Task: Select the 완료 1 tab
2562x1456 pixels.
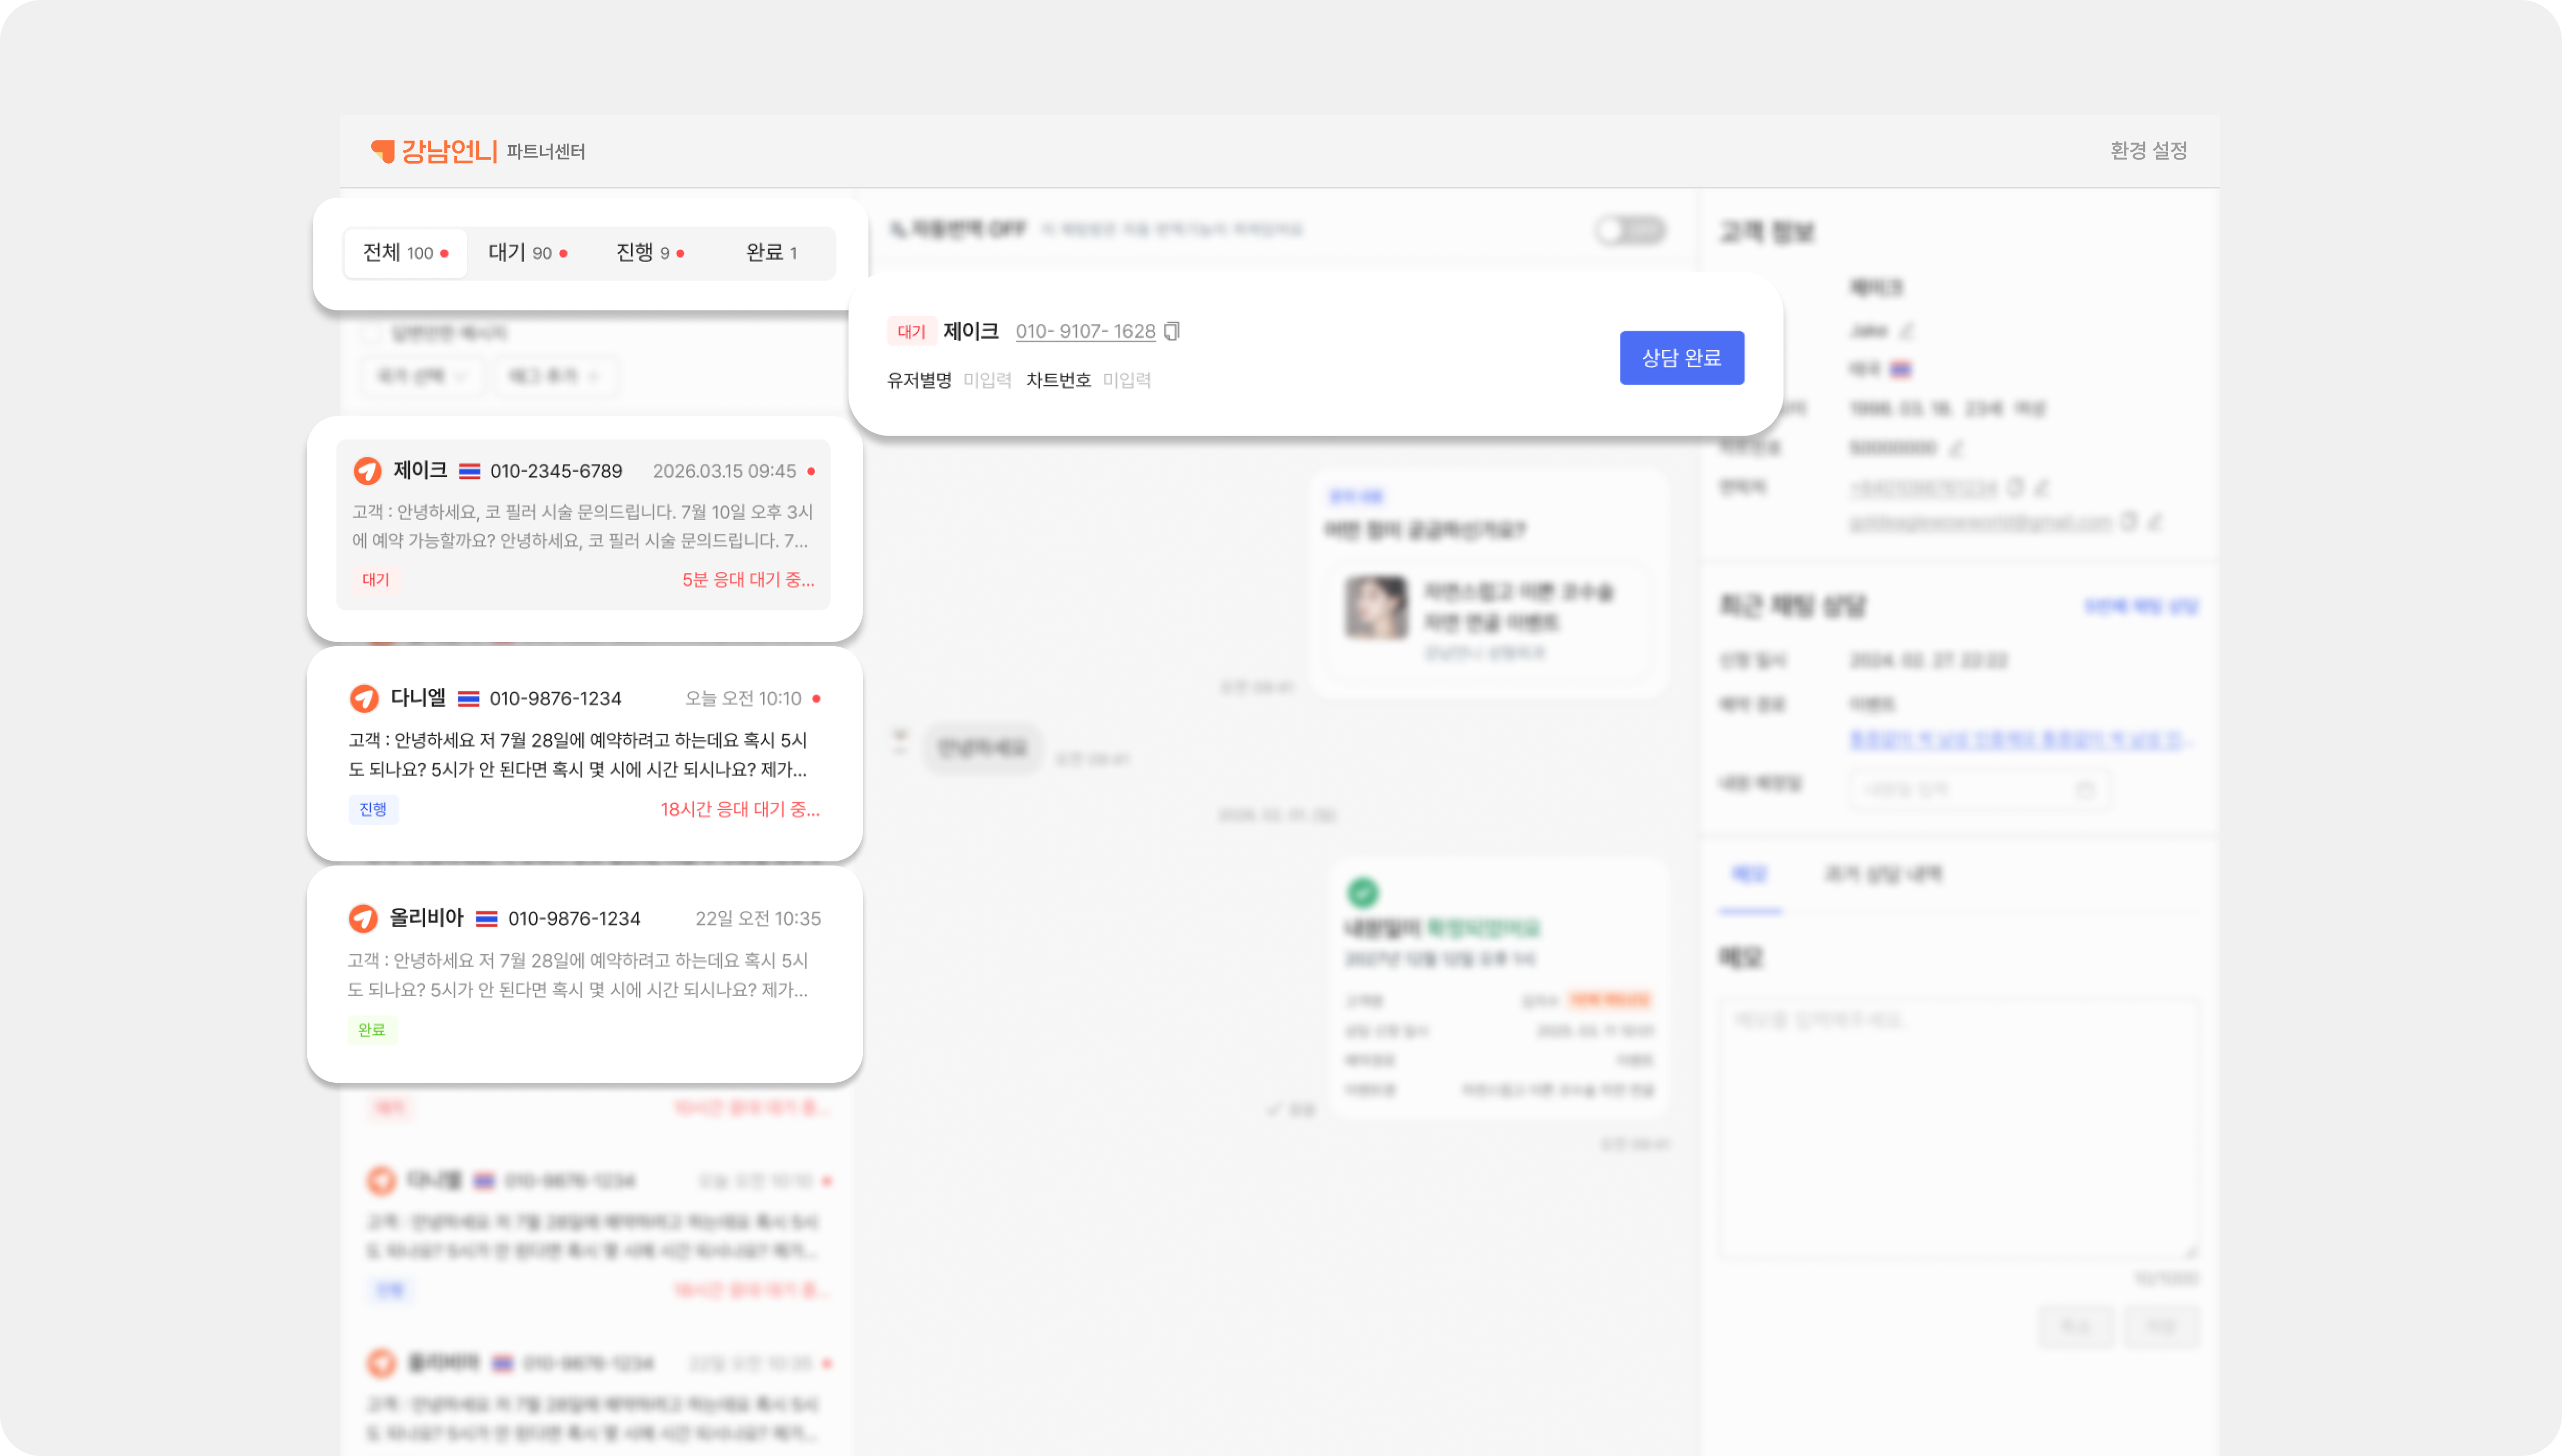Action: click(771, 253)
